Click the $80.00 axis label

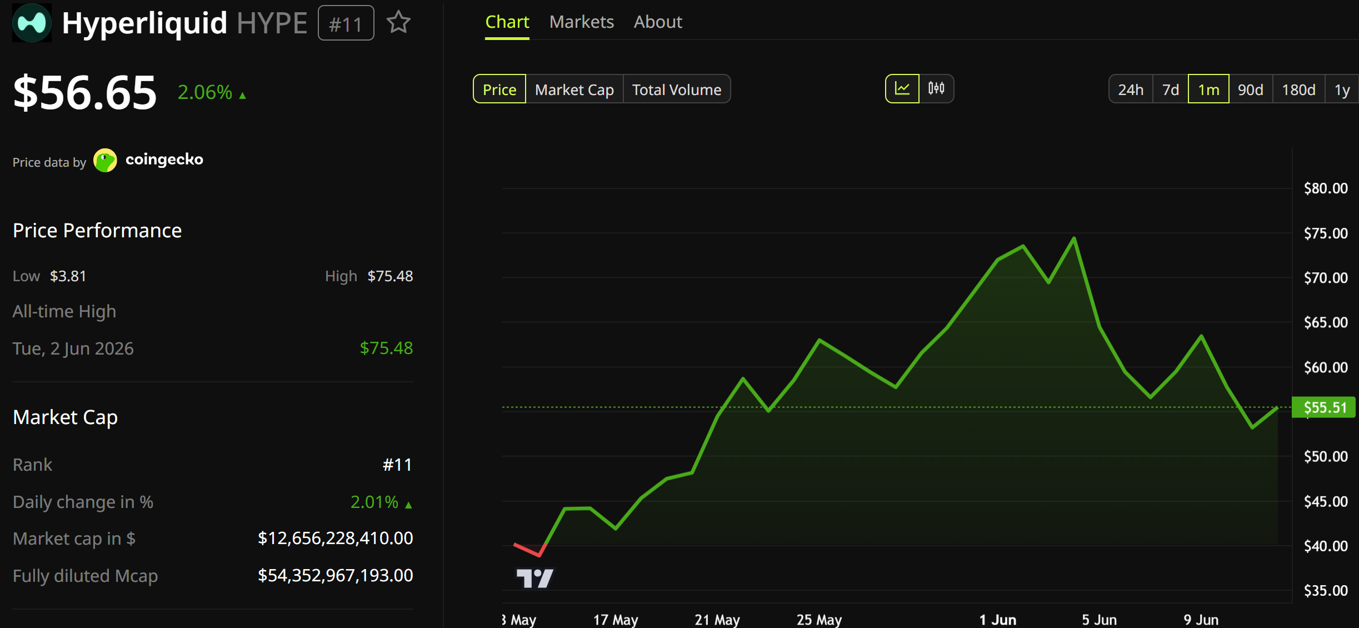[x=1326, y=188]
